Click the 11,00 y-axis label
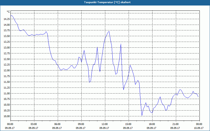 coord(7,93)
